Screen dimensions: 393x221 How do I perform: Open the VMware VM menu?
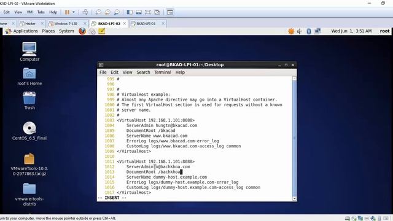pos(29,12)
